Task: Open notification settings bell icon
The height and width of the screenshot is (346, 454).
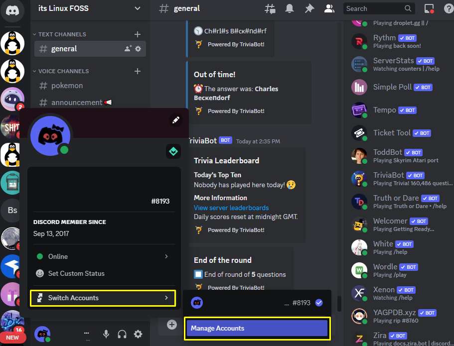Action: pyautogui.click(x=290, y=8)
